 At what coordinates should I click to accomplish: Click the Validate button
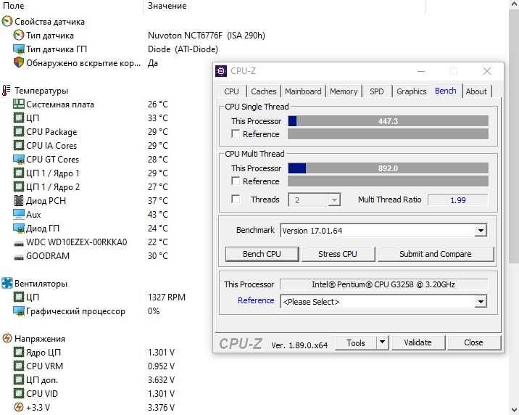(x=418, y=342)
